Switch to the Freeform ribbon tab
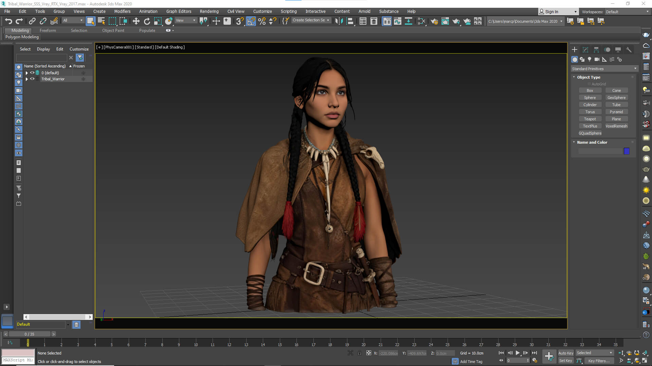 [48, 30]
